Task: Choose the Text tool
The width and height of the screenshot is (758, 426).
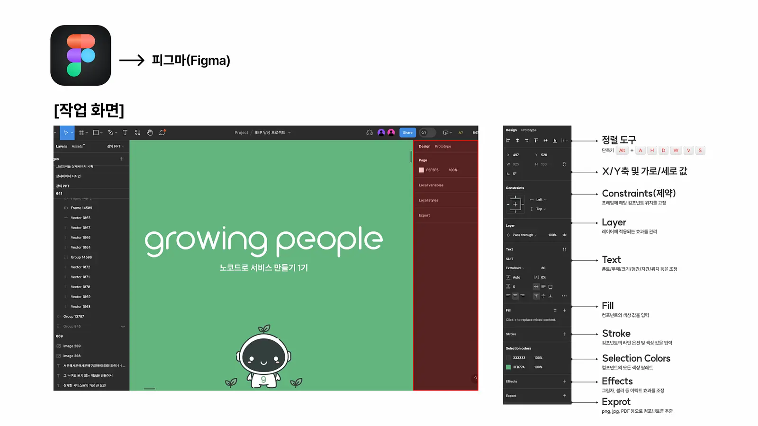Action: click(x=125, y=133)
